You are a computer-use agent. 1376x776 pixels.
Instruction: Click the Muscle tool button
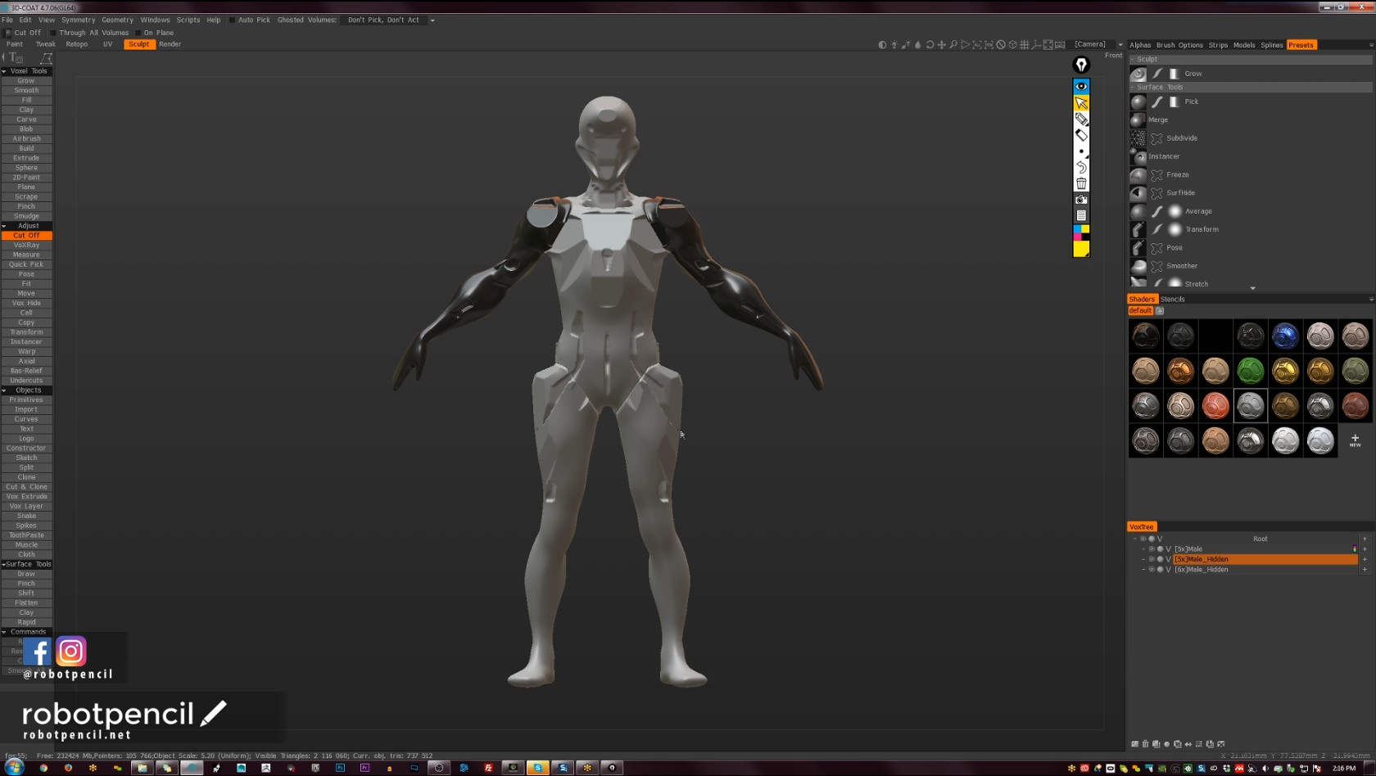tap(26, 545)
